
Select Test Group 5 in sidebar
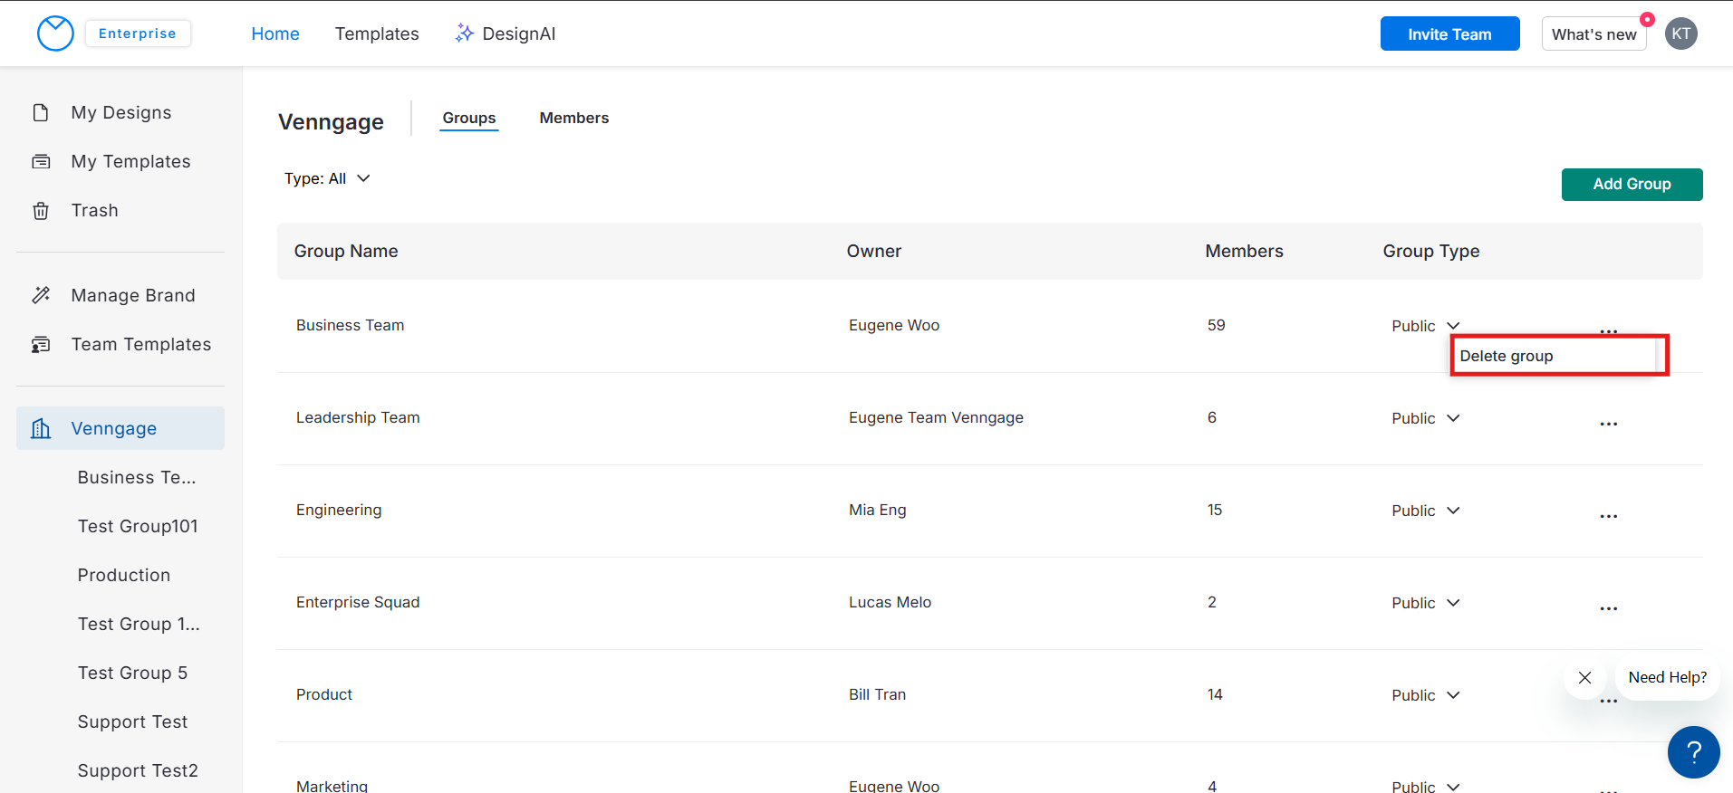coord(132,673)
